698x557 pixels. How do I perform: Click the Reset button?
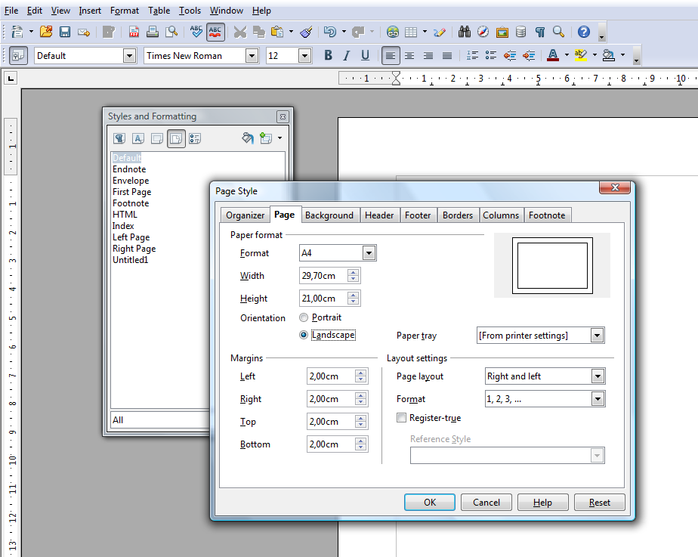pyautogui.click(x=600, y=503)
